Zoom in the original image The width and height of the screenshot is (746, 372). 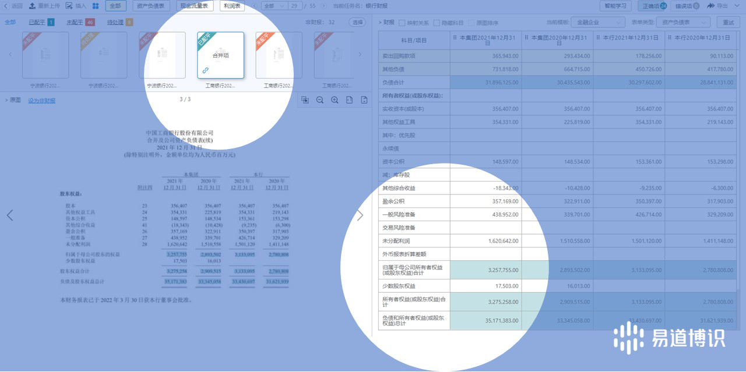tap(335, 100)
